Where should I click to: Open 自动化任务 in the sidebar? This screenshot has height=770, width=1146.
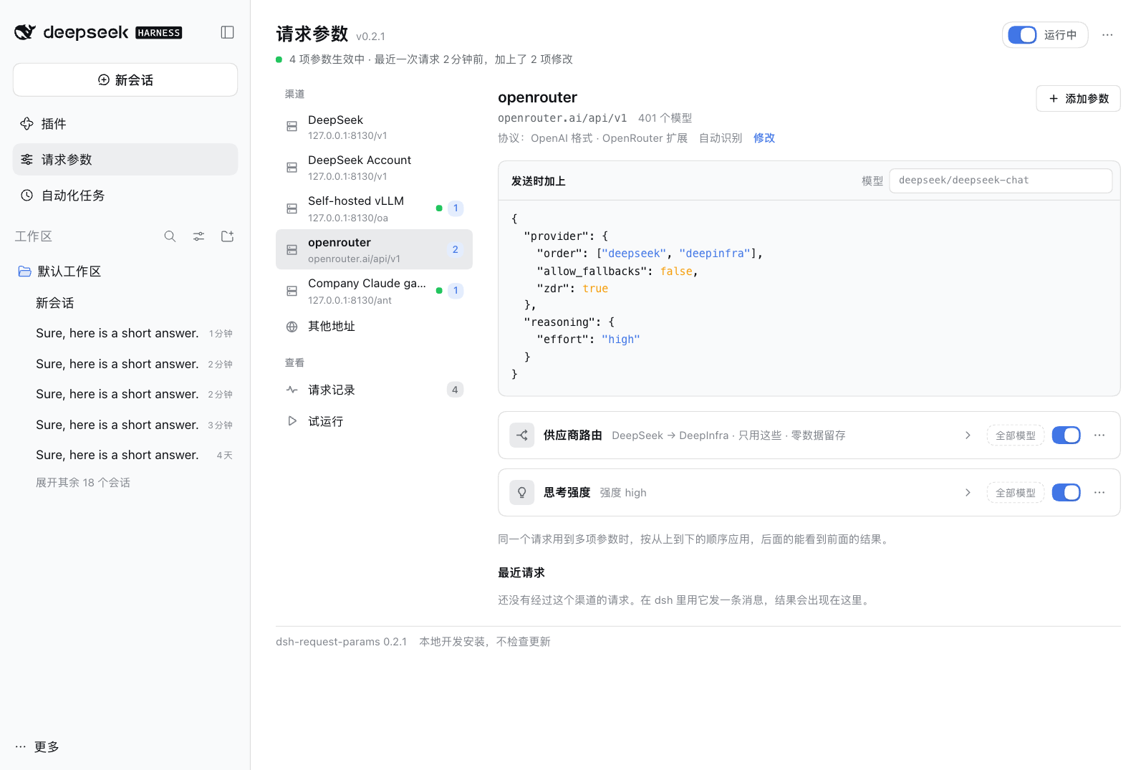[125, 195]
